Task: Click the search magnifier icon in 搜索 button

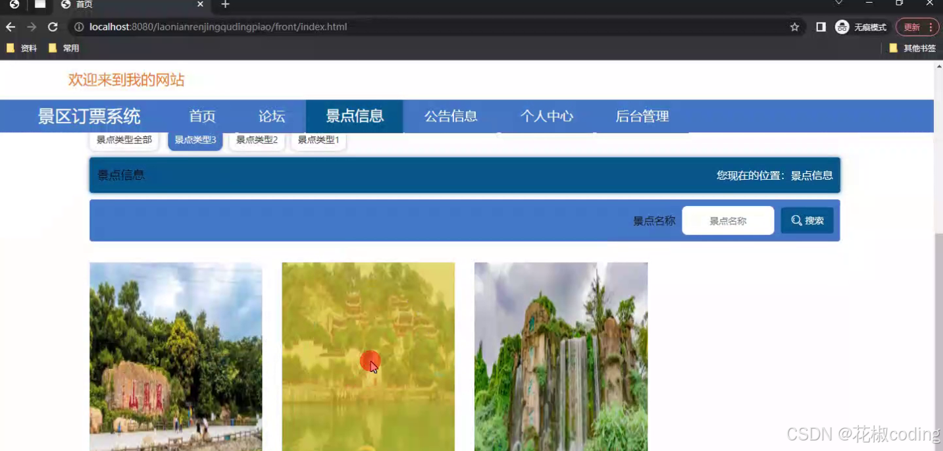Action: click(x=797, y=220)
